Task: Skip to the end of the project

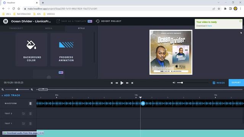Action: [x=132, y=83]
